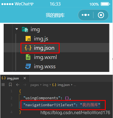The image size is (113, 118).
Task: Click the bookmark icon in editor toolbar
Action: coord(10,85)
